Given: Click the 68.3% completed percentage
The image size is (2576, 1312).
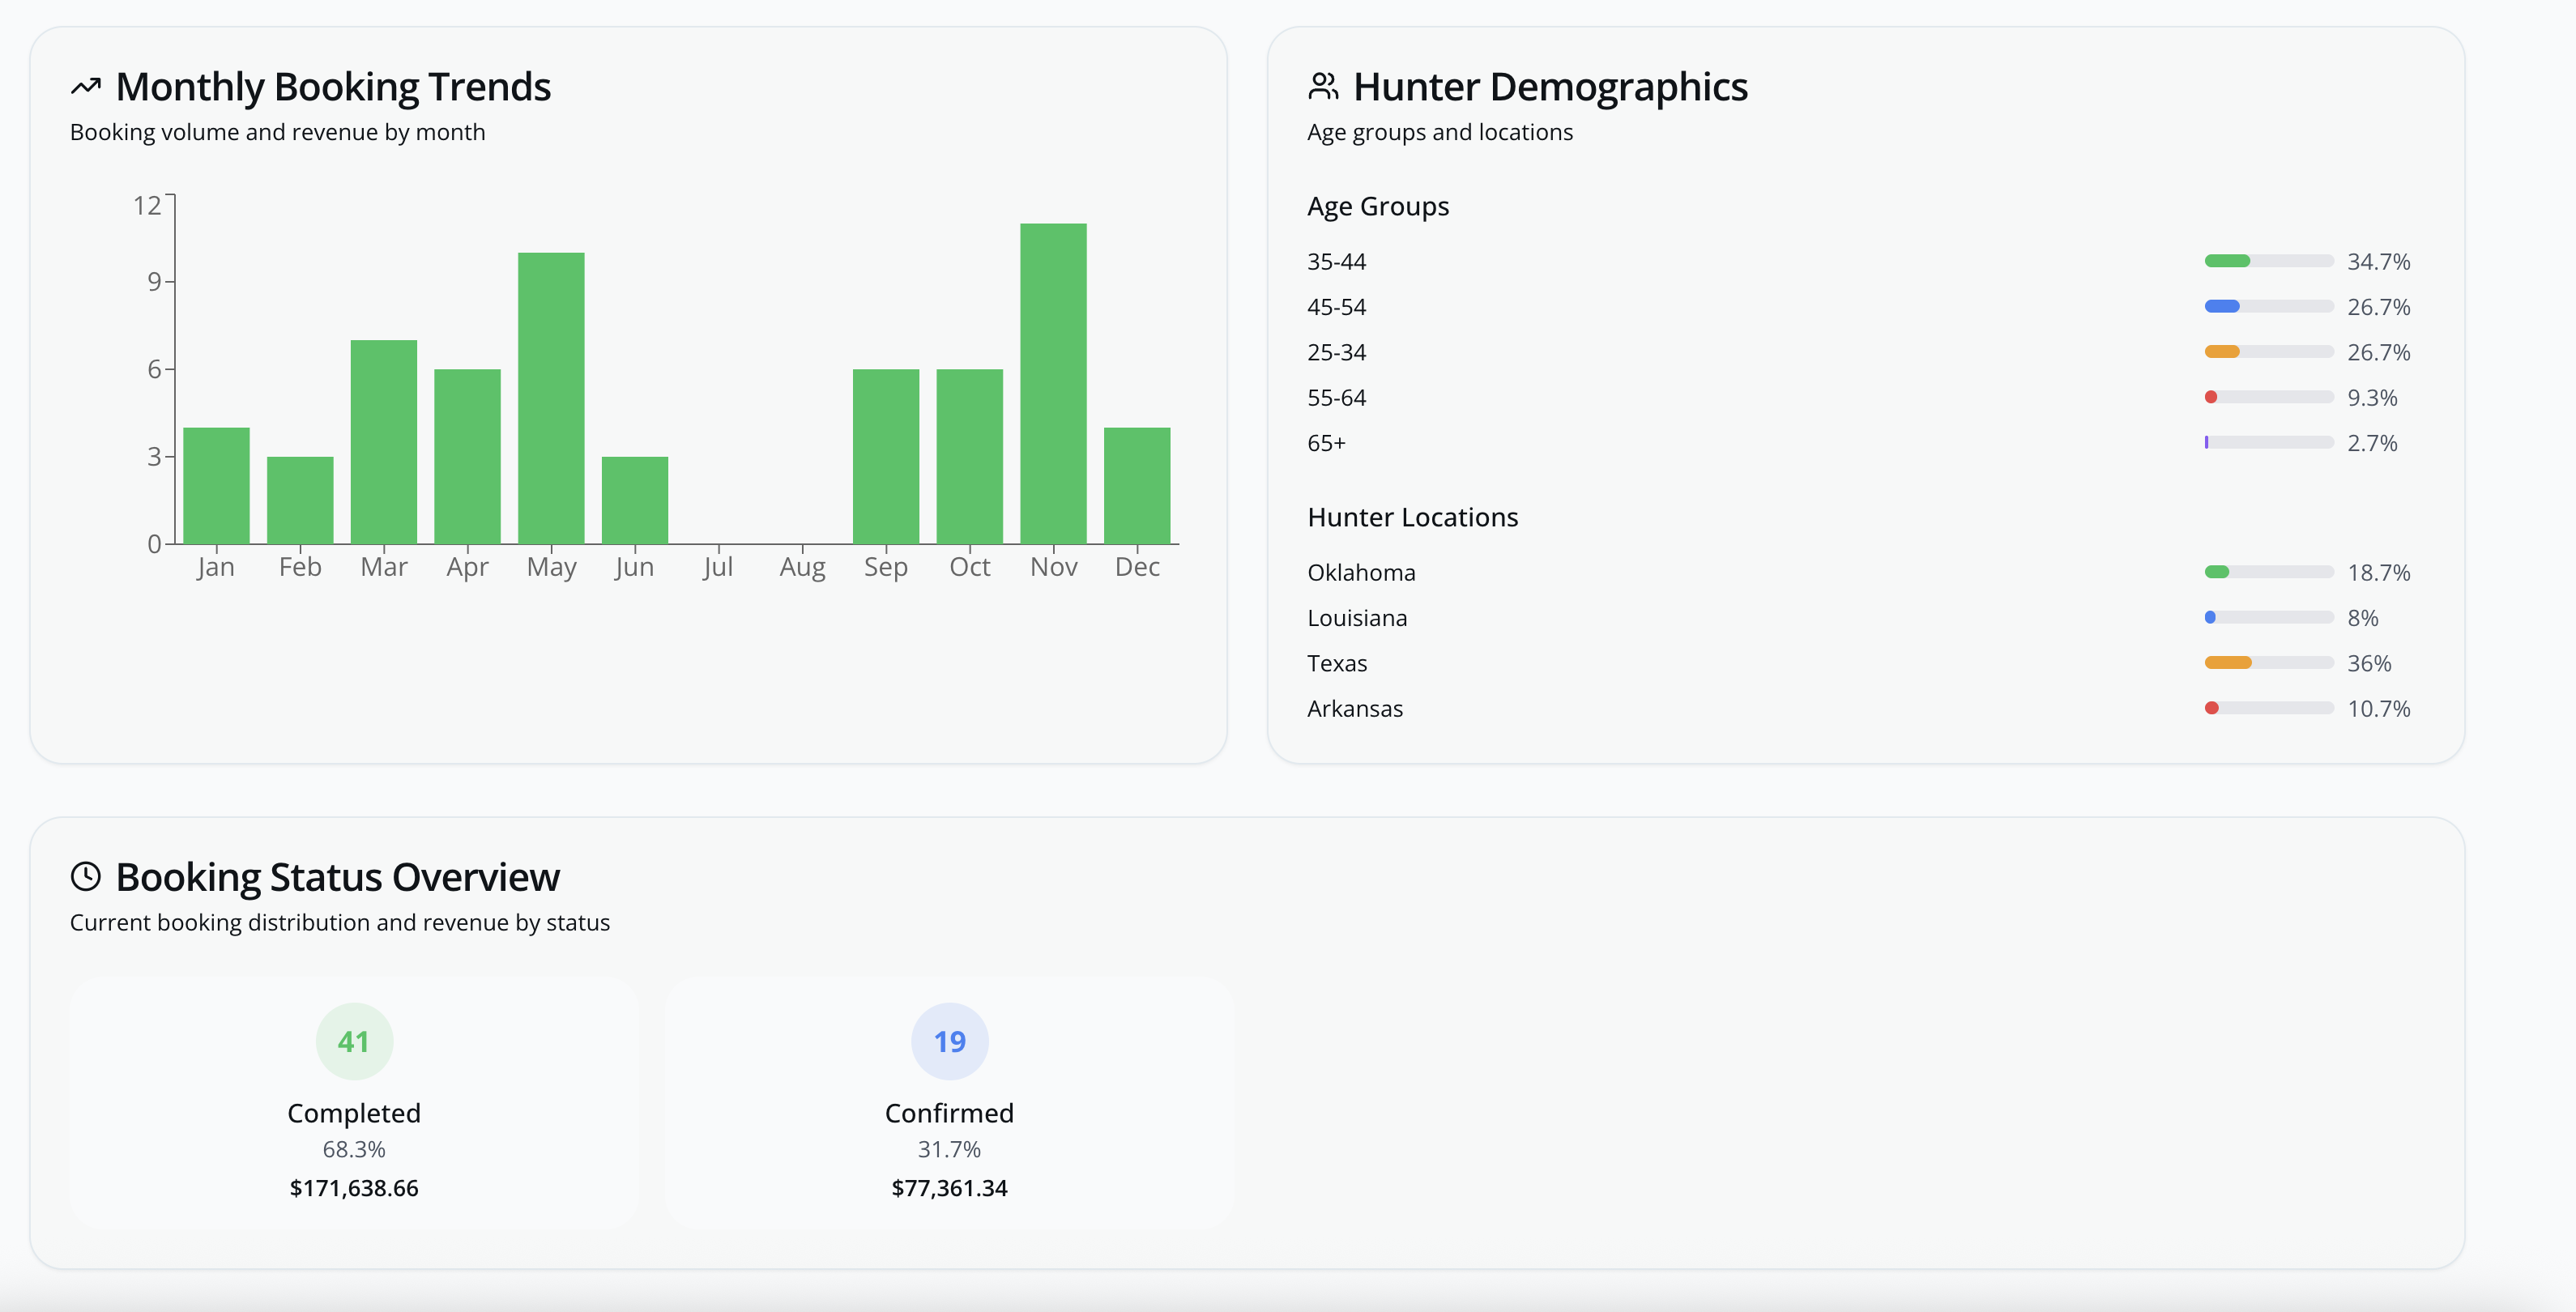Looking at the screenshot, I should (x=354, y=1149).
